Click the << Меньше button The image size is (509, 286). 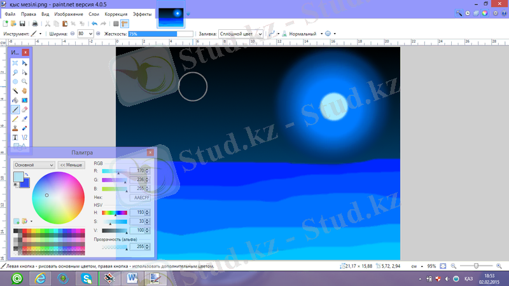coord(71,165)
